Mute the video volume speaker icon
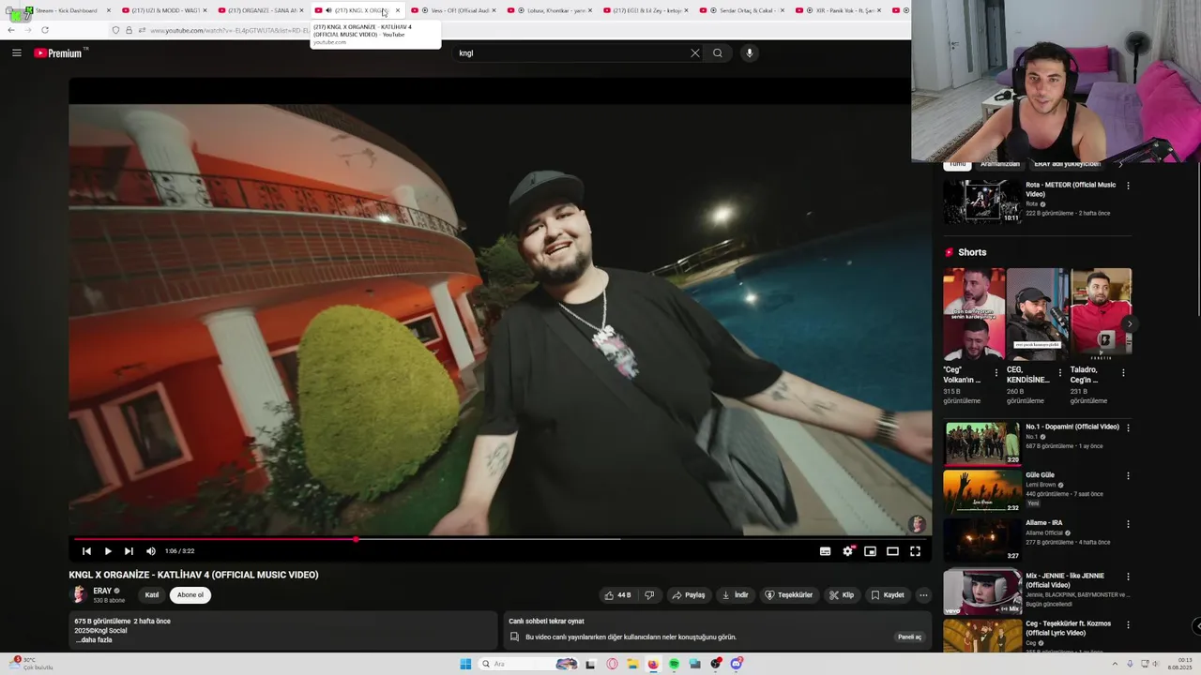Viewport: 1201px width, 675px height. (151, 551)
